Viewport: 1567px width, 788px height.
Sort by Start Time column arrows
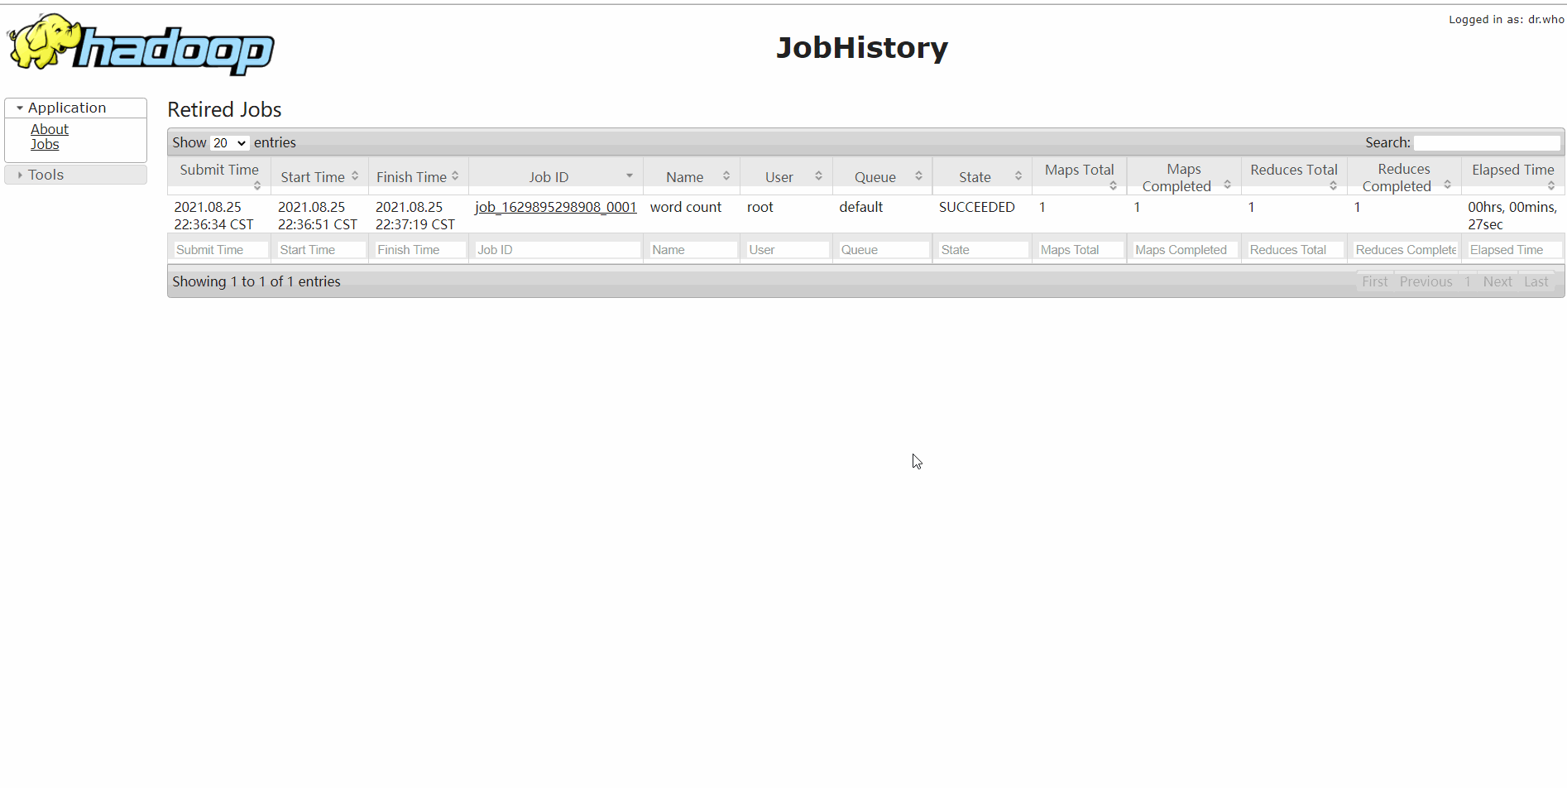(x=355, y=176)
